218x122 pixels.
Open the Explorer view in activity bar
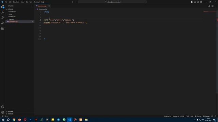3,7
